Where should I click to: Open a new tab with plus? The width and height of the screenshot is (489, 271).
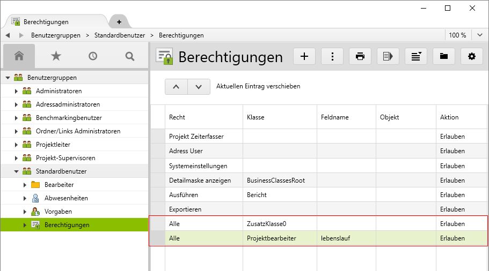pyautogui.click(x=119, y=22)
